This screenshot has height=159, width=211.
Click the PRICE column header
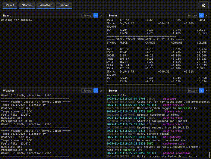pos(123,42)
